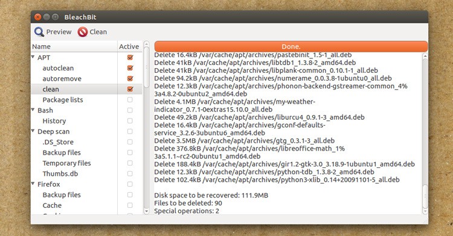Enable the Package lists checkbox
The height and width of the screenshot is (236, 453).
click(130, 99)
